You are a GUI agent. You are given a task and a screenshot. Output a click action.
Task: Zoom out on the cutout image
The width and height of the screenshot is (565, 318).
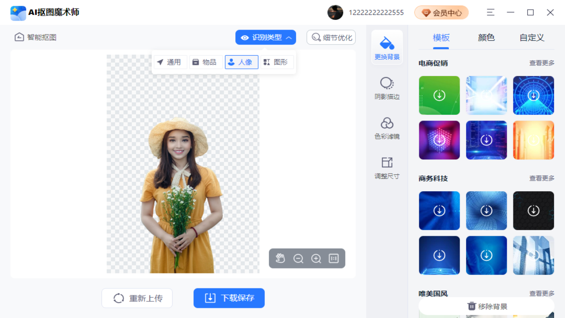coord(298,258)
